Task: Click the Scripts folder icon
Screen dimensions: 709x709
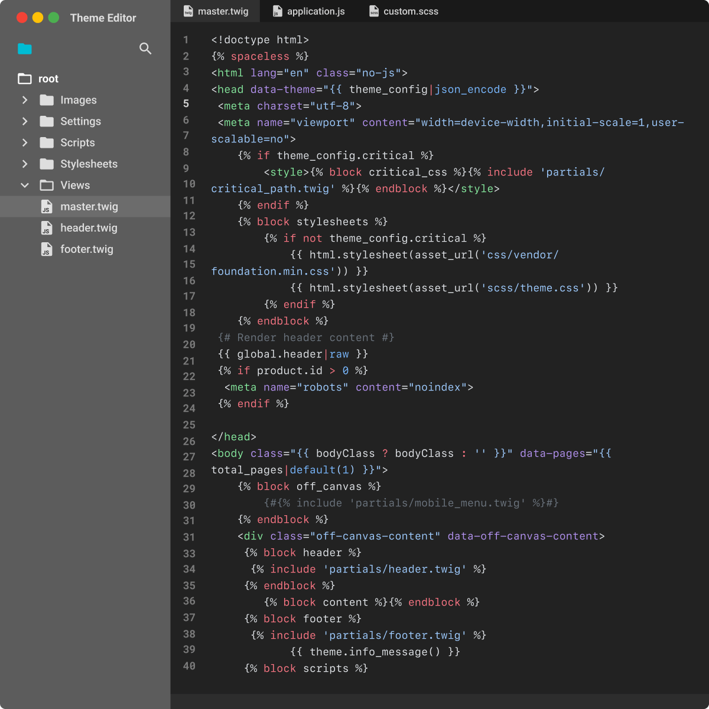Action: [47, 142]
